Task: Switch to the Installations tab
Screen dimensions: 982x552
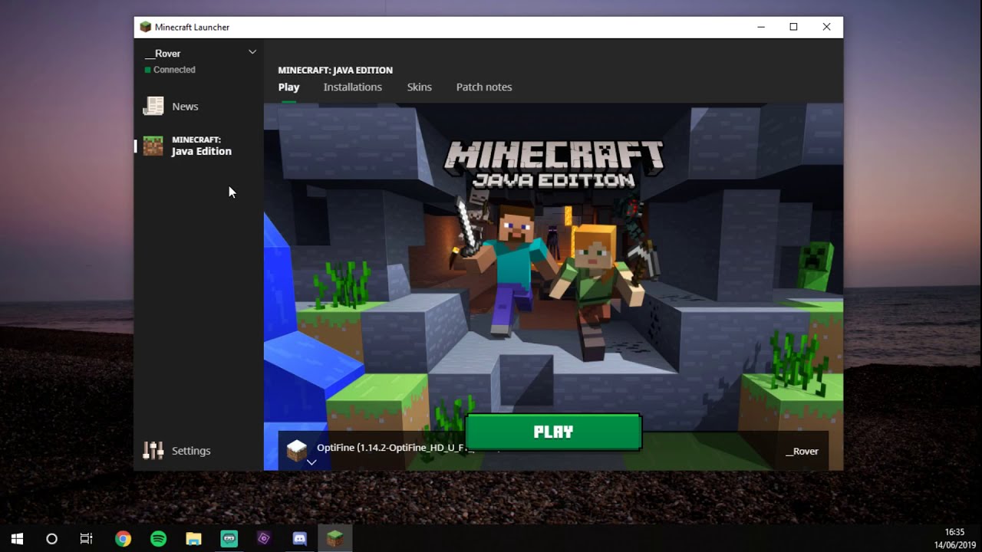Action: pyautogui.click(x=352, y=87)
